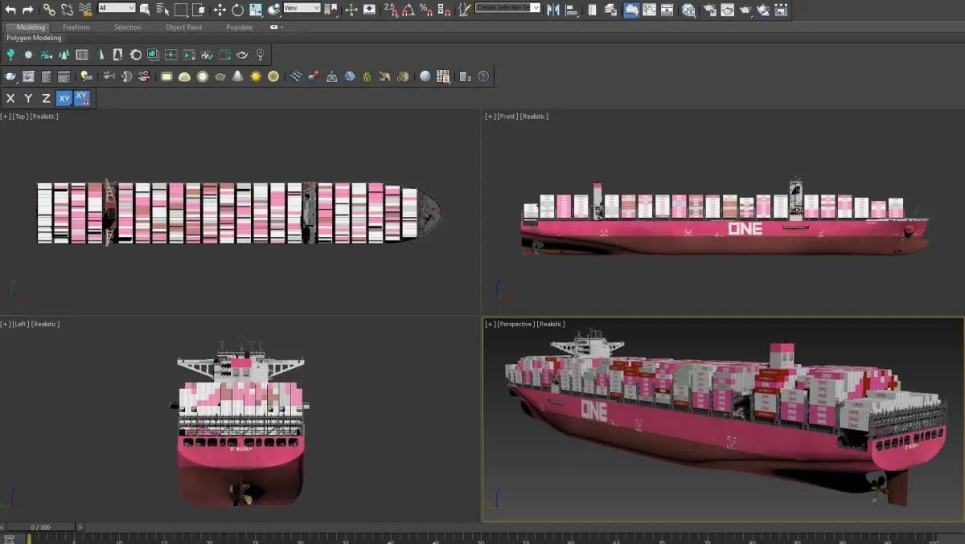The image size is (965, 544).
Task: Open the Create Selection Set dropdown
Action: click(x=508, y=7)
